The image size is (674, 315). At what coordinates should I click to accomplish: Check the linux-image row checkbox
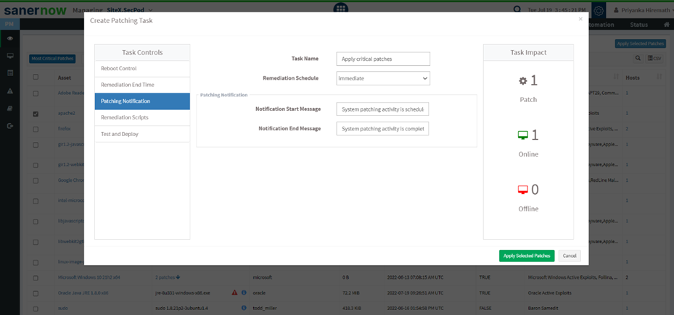click(x=36, y=261)
